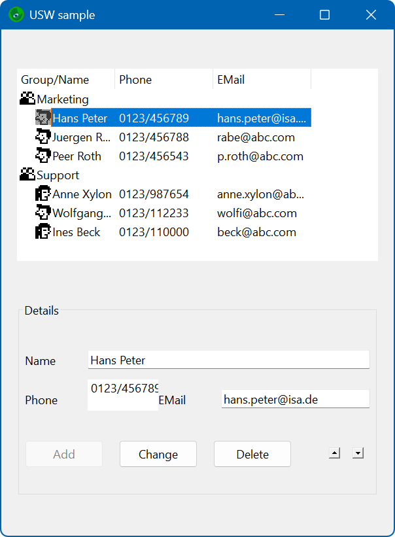Select the Marketing tree group
Screen dimensions: 395x537
tap(63, 99)
